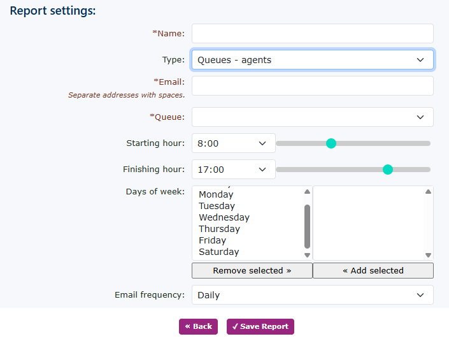Click the Name input field
Viewport: 449px width, 341px height.
coord(312,34)
